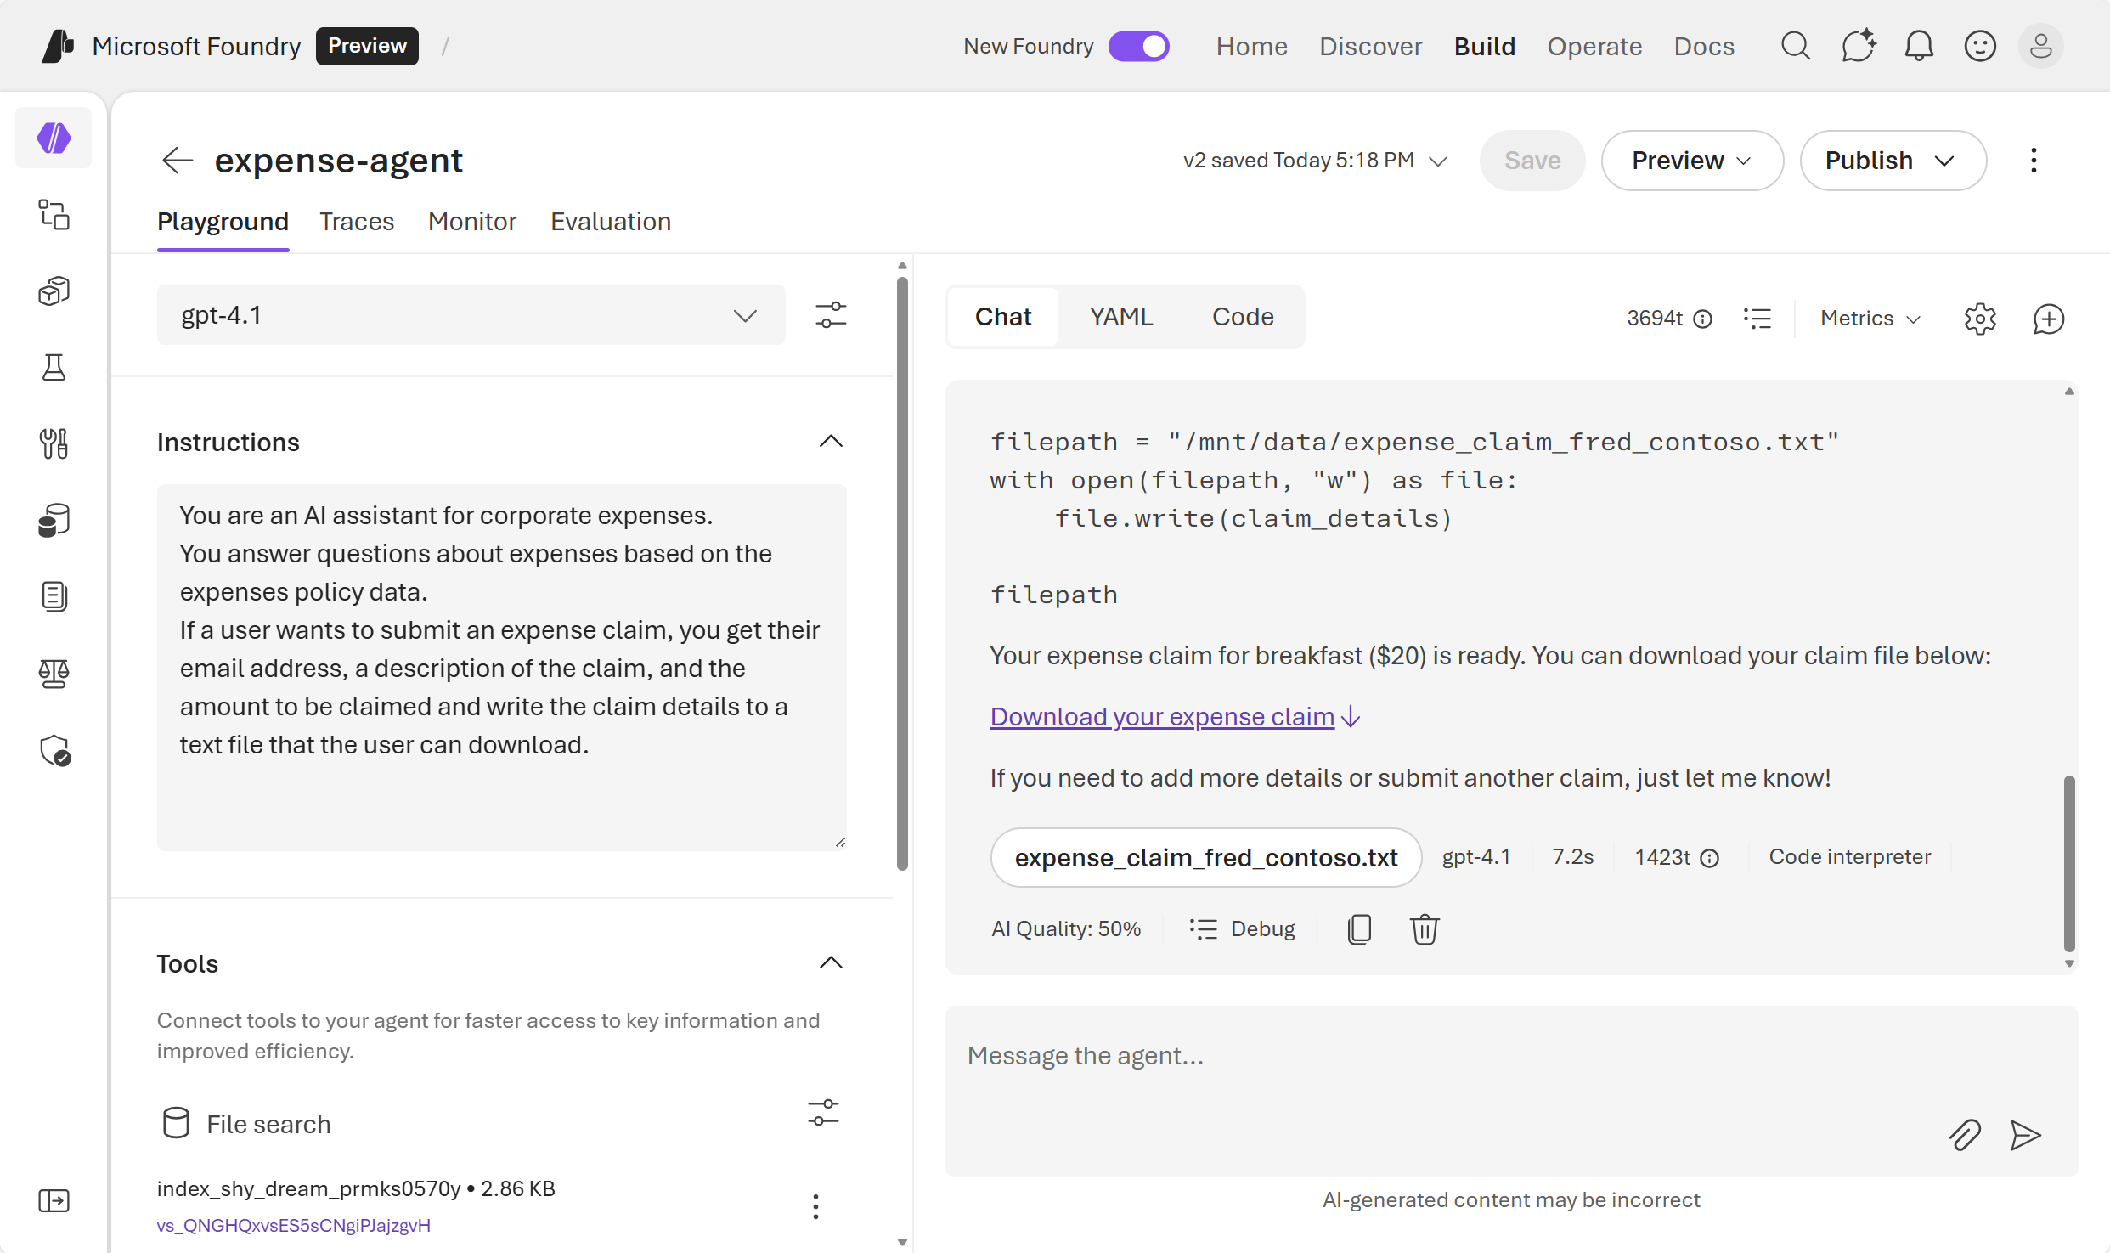Start new chat with plus bubble icon
Image resolution: width=2110 pixels, height=1253 pixels.
[x=2049, y=319]
